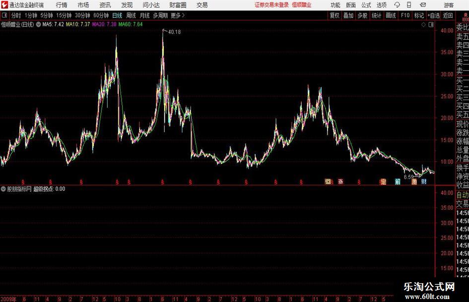The image size is (469, 302).
Task: Click the 财 event marker icon
Action: (x=424, y=181)
